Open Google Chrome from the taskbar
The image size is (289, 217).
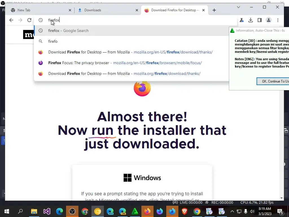point(197,211)
